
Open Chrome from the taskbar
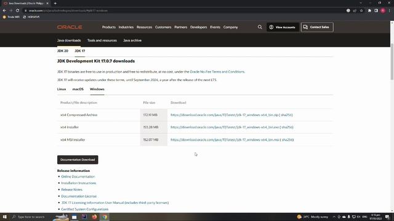pyautogui.click(x=105, y=217)
